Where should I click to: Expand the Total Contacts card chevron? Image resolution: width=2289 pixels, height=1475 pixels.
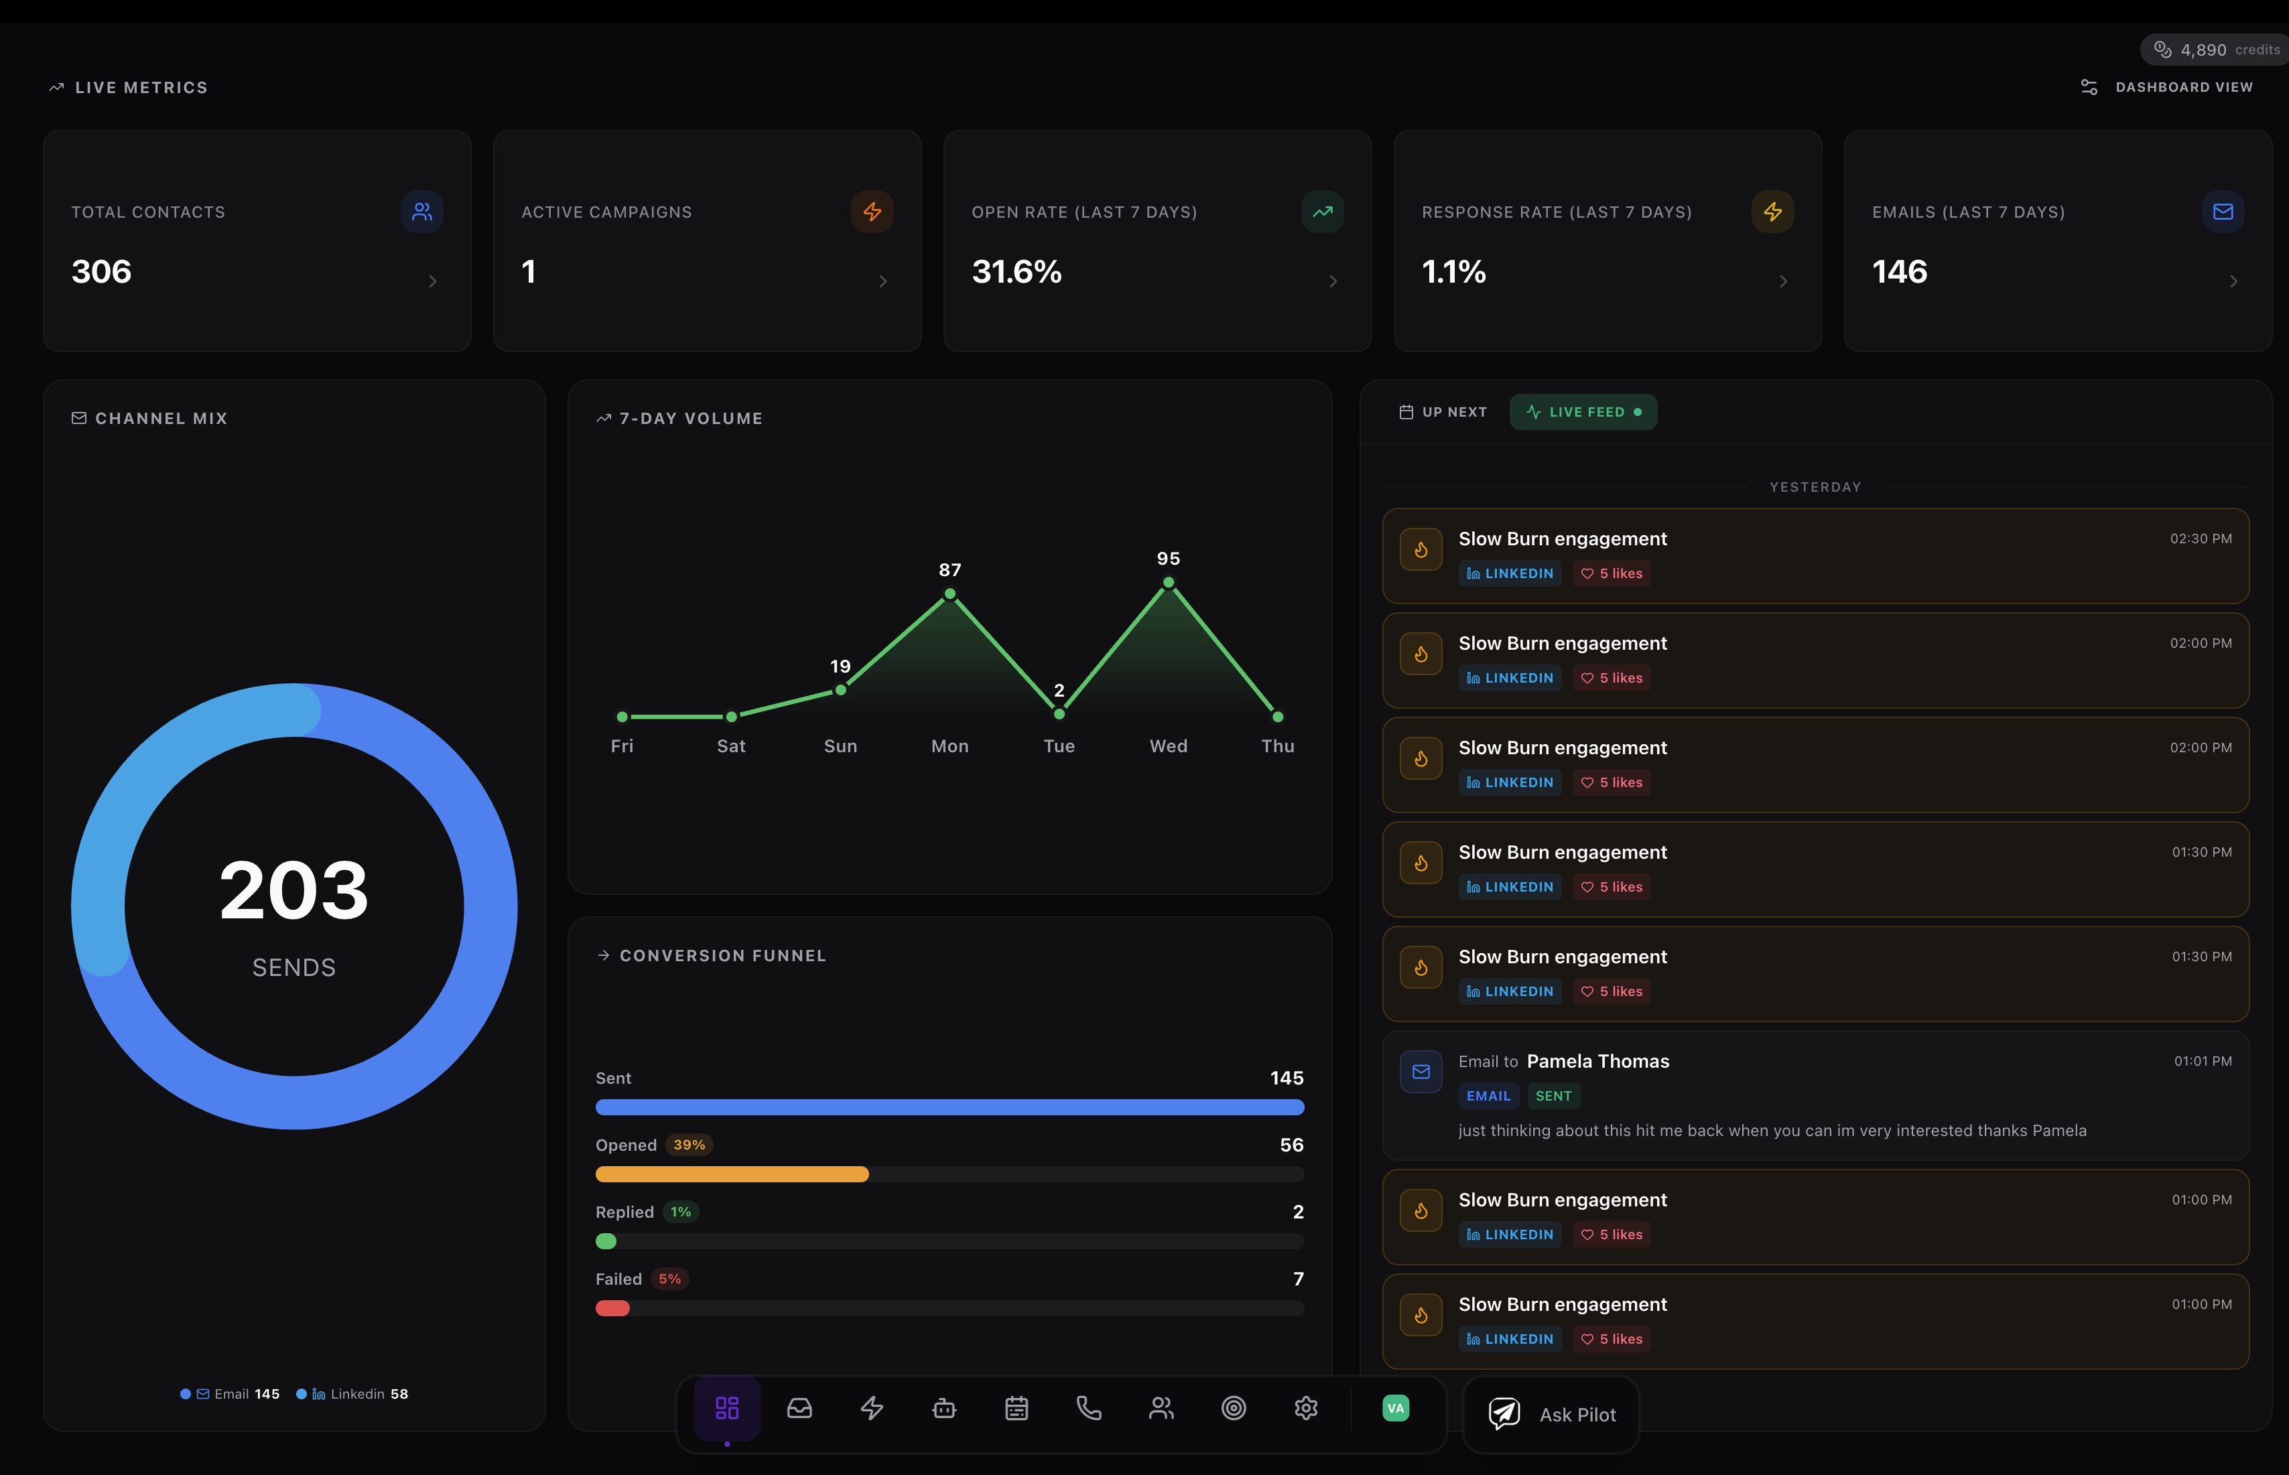432,281
